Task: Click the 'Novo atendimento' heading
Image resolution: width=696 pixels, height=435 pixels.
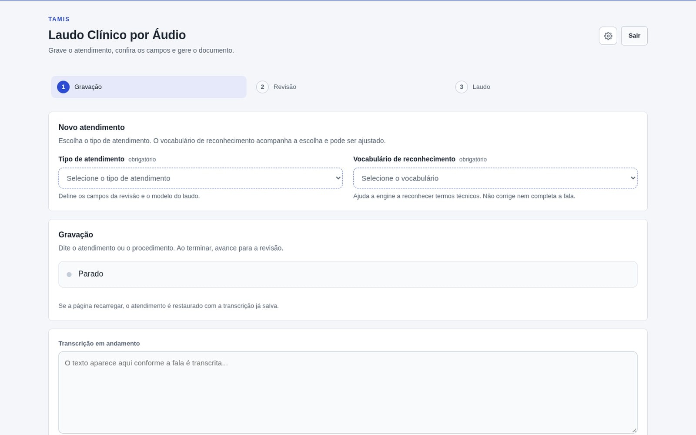Action: (x=91, y=127)
